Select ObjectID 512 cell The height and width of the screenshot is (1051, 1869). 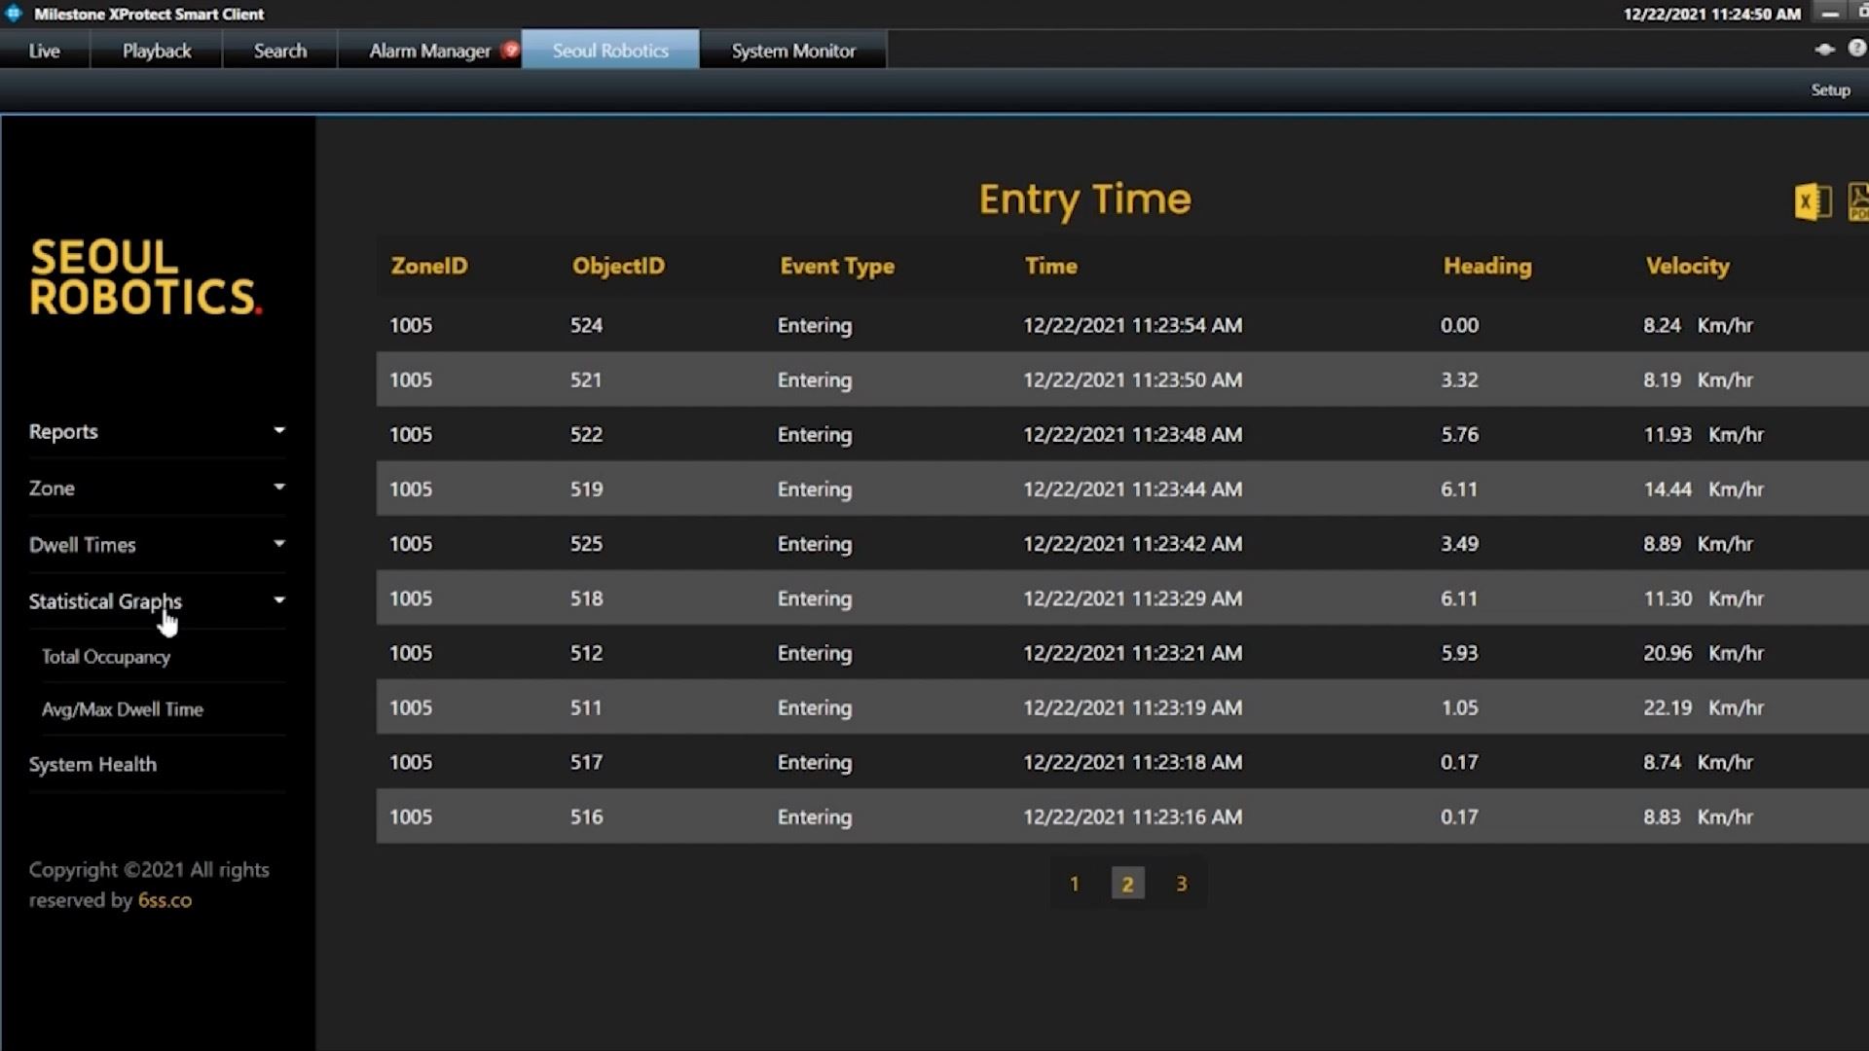pyautogui.click(x=586, y=653)
